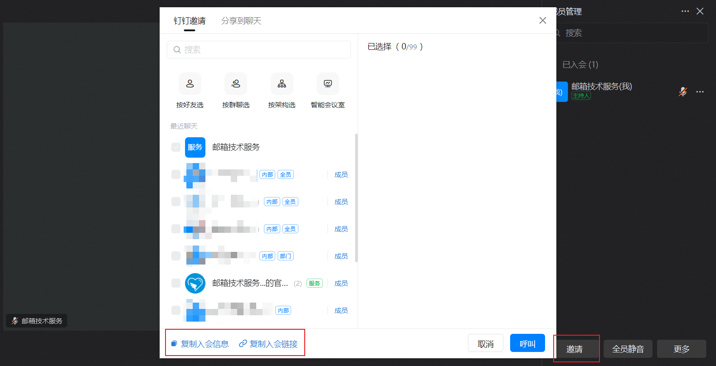716x366 pixels.
Task: Click 复制入会信息 link
Action: 205,344
